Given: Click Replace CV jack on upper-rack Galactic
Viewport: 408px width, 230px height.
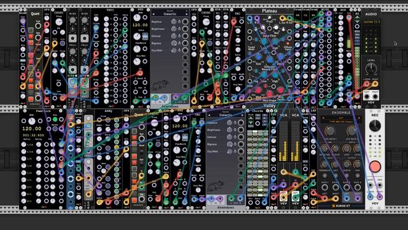Looking at the screenshot, I should [185, 22].
